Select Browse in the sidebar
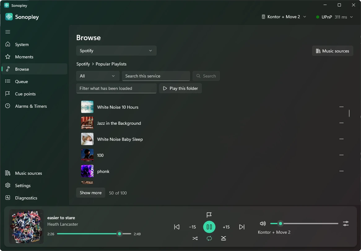Screen dimensions: 361x251 (x=34, y=69)
